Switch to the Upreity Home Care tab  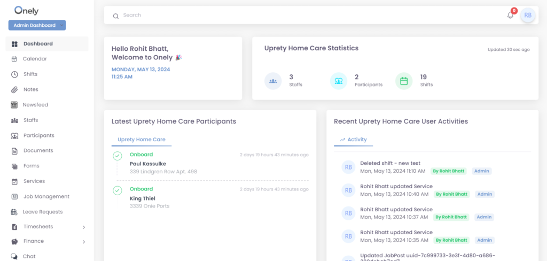click(142, 140)
